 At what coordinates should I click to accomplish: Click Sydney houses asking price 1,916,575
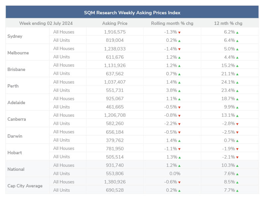click(115, 32)
